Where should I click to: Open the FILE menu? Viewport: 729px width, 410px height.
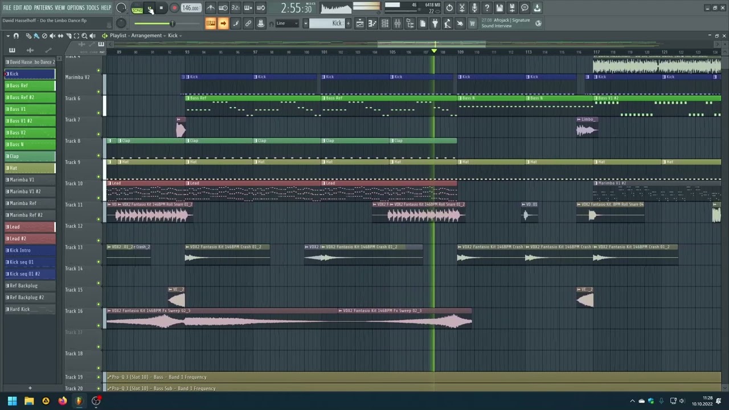click(7, 8)
